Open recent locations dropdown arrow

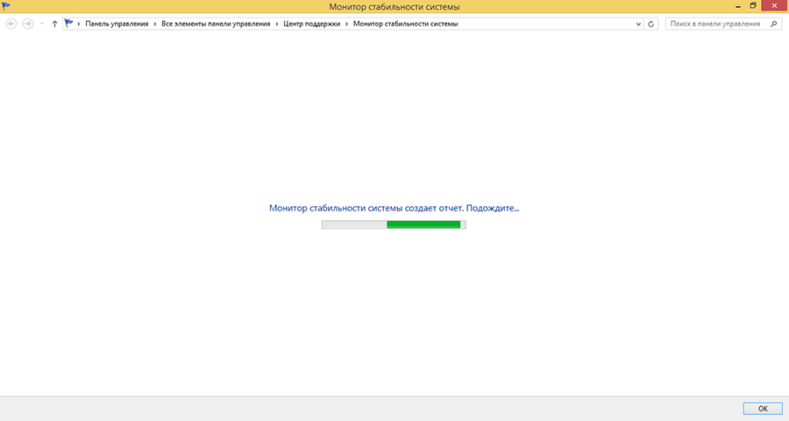point(42,24)
